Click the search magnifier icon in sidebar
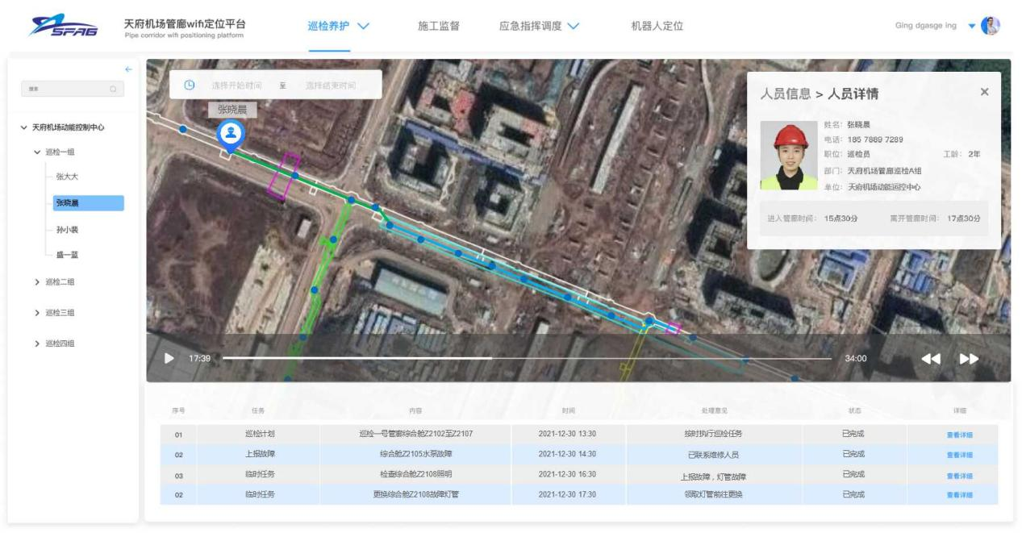This screenshot has width=1022, height=533. coord(114,89)
